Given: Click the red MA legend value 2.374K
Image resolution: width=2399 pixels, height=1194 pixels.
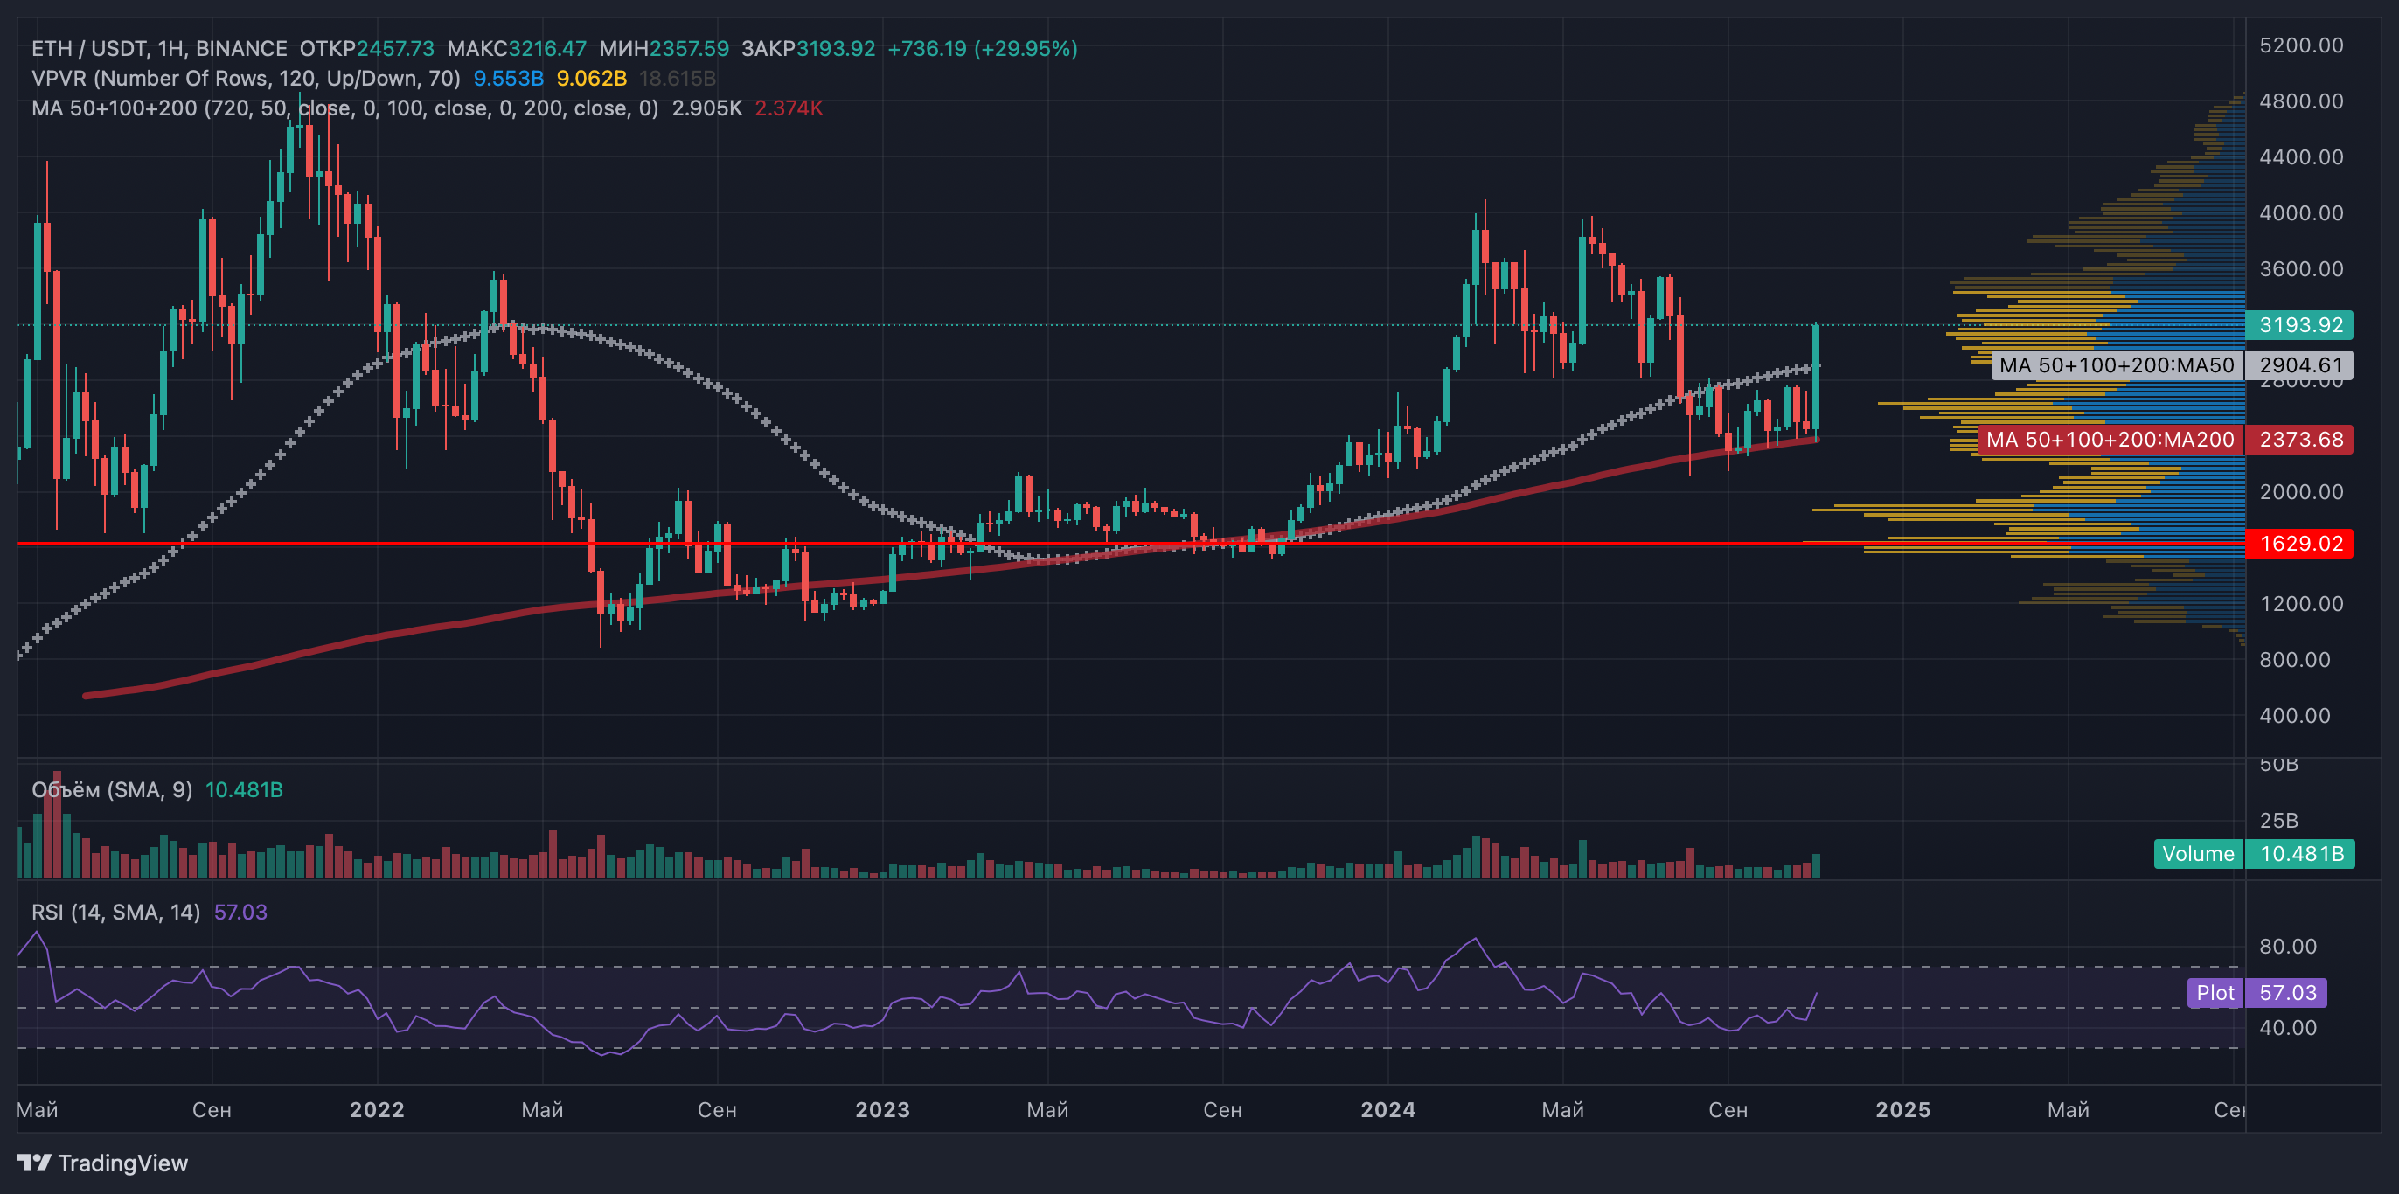Looking at the screenshot, I should point(789,108).
